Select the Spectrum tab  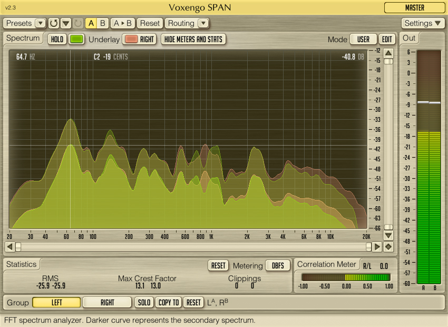[23, 38]
